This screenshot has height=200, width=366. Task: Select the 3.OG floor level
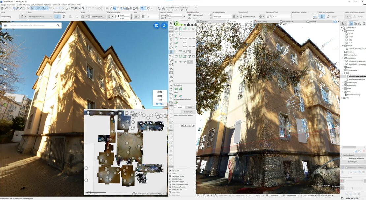(160, 92)
